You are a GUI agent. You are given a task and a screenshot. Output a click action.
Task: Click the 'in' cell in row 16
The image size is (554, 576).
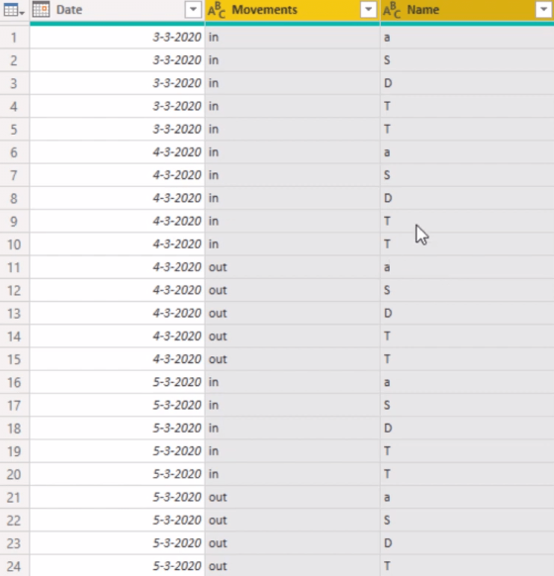click(293, 382)
